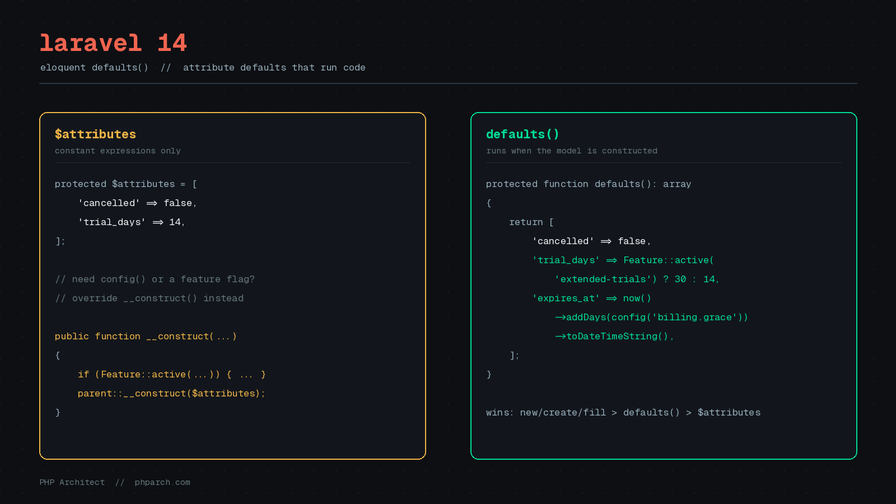Image resolution: width=896 pixels, height=504 pixels.
Task: Click the 'defaults()' panel heading
Action: (x=522, y=134)
